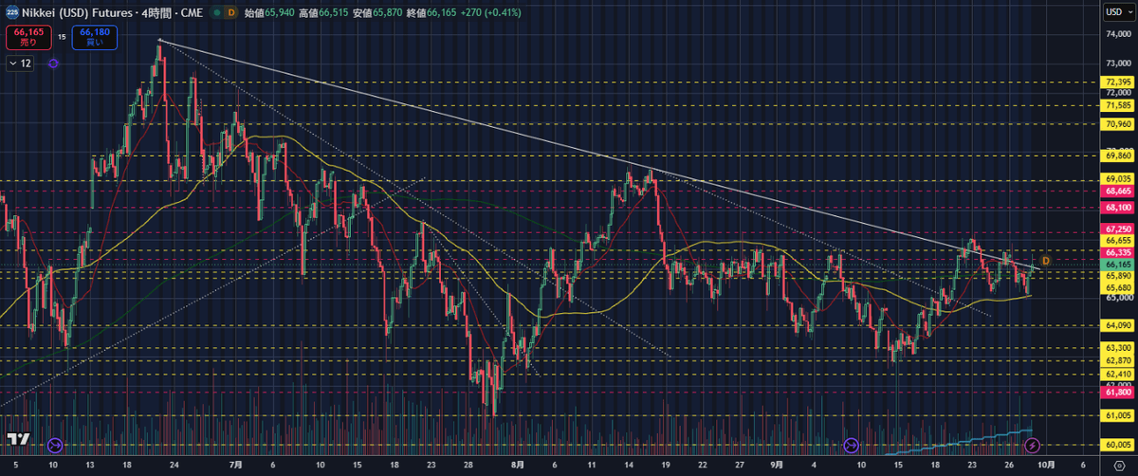The image size is (1138, 476).
Task: Click the high value 高値66,515
Action: coord(325,12)
